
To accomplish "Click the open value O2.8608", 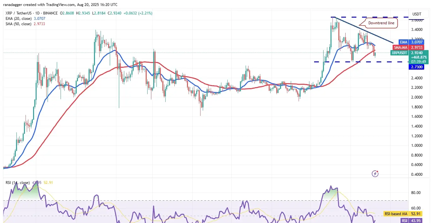I will (x=67, y=13).
